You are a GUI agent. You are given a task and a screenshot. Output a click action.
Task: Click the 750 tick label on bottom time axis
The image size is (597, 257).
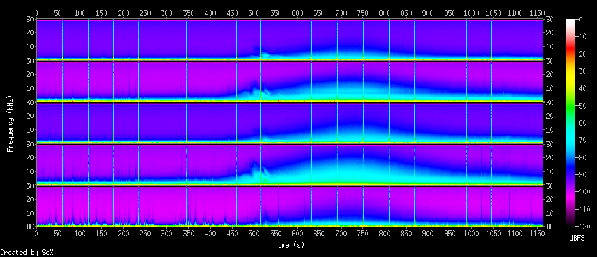click(x=363, y=234)
